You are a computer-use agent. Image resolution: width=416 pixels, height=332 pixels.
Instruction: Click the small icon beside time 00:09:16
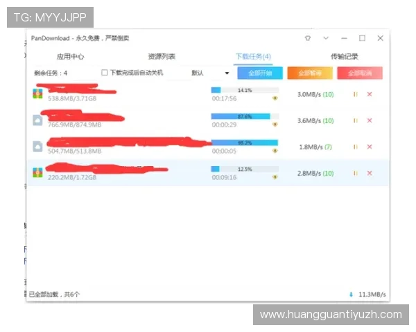point(275,177)
